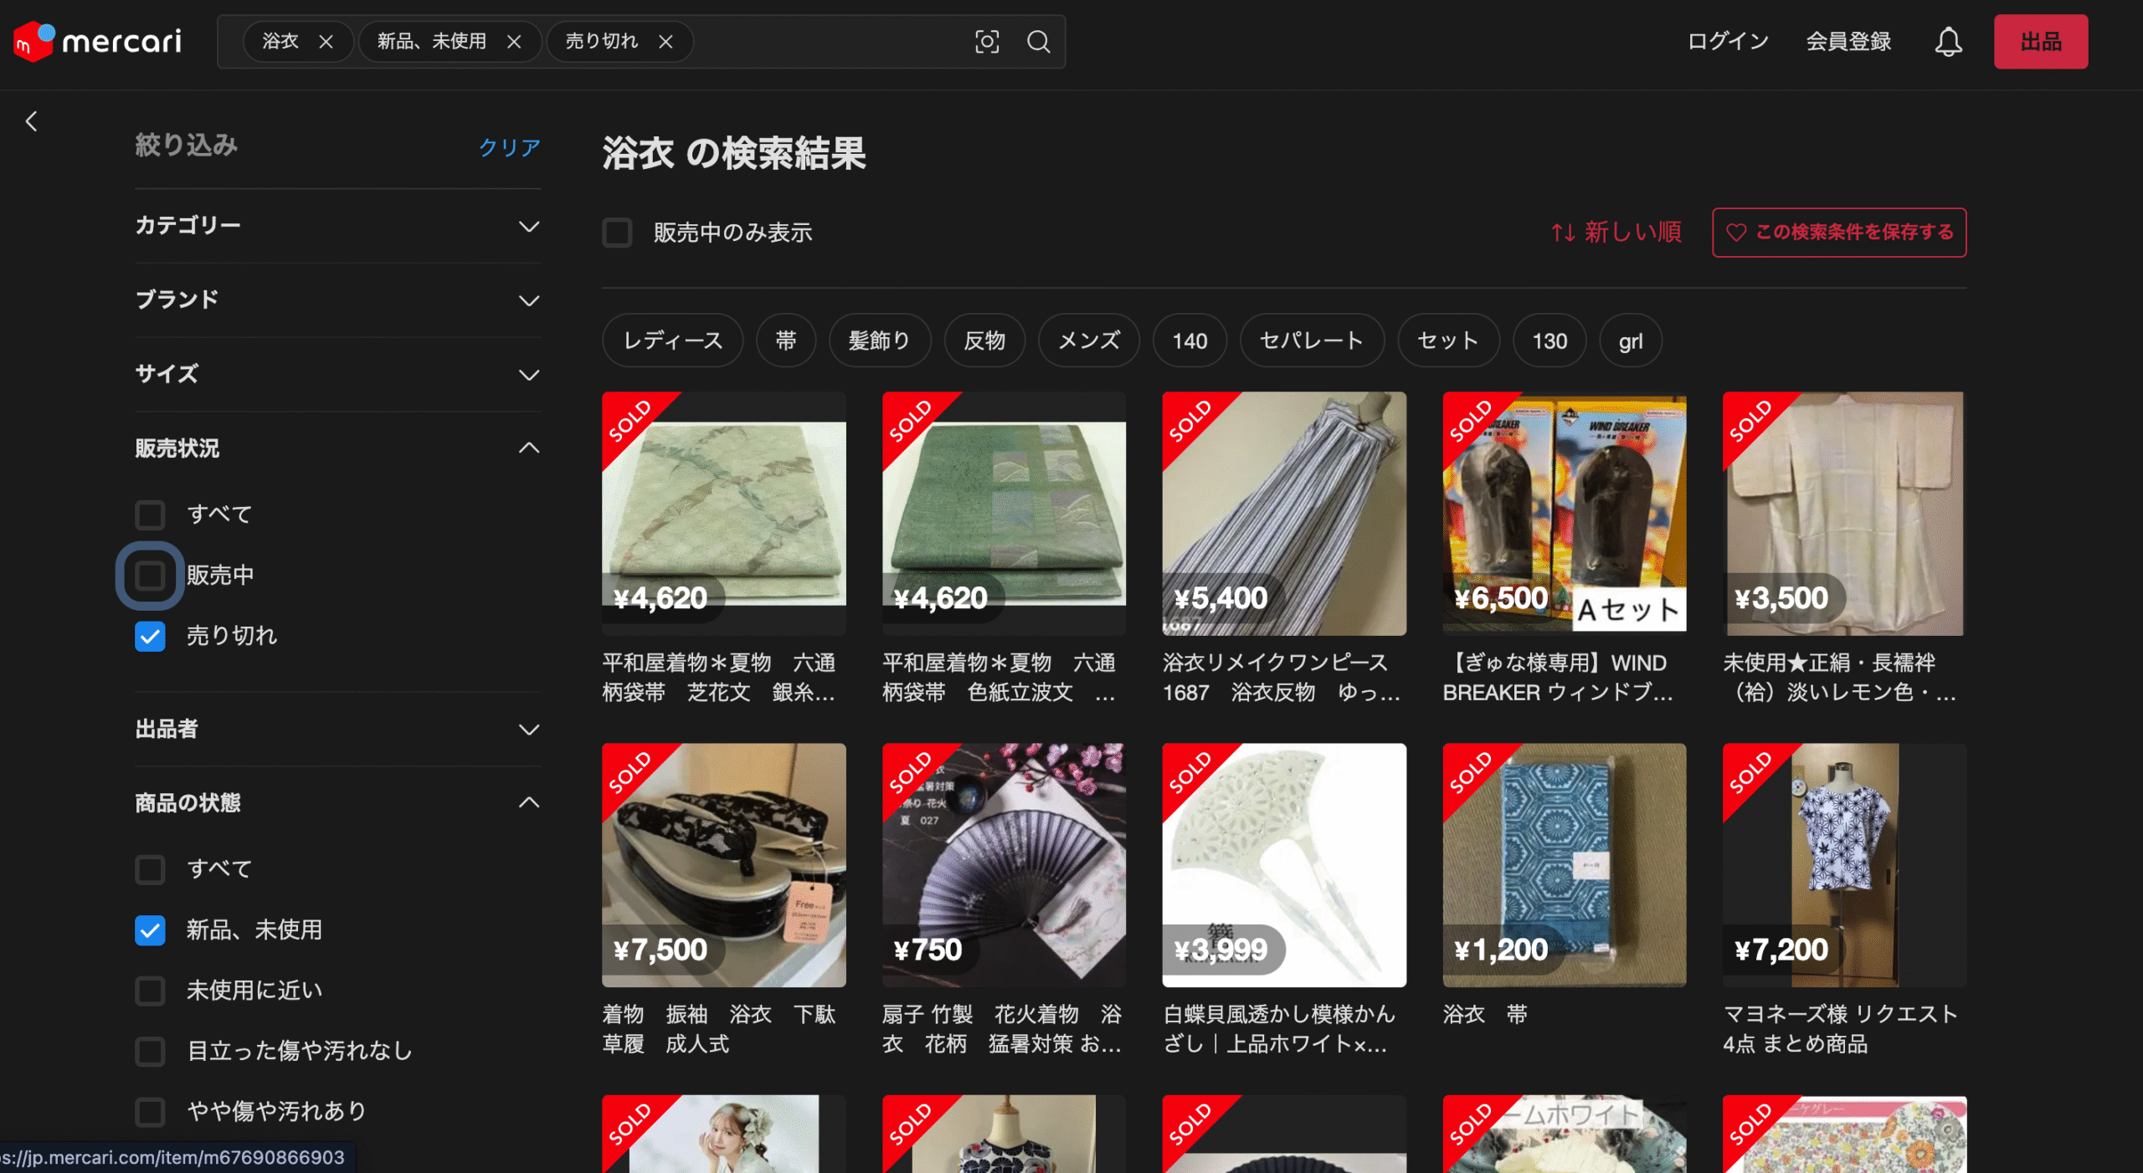This screenshot has height=1173, width=2143.
Task: Open 浴衣リメイクワンピース thumbnail ¥5,400
Action: [1284, 514]
